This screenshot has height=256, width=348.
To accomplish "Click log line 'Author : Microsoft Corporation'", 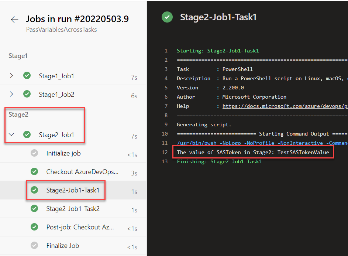I will click(x=231, y=97).
